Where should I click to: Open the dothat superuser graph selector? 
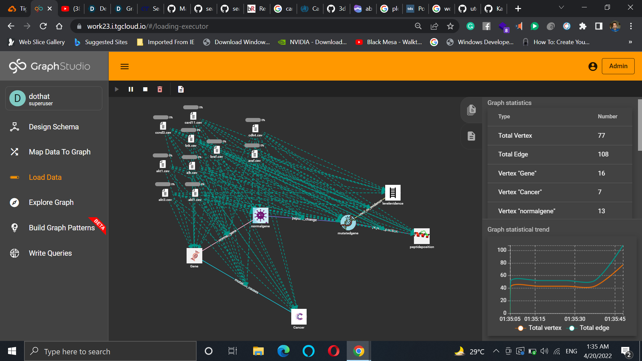54,99
